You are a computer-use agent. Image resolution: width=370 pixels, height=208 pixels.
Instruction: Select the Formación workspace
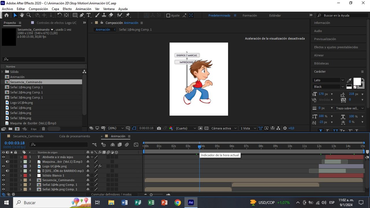click(250, 16)
